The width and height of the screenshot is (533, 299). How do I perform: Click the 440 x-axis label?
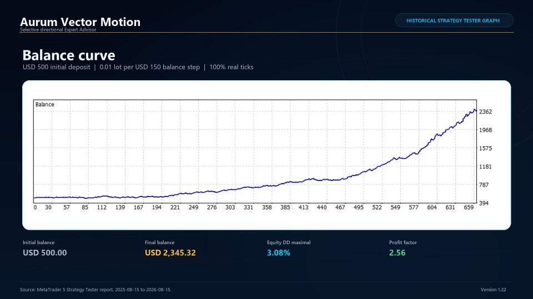322,208
